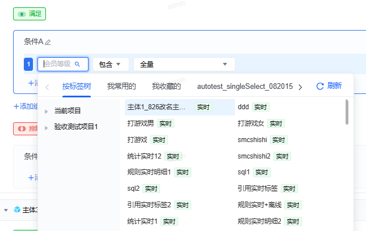Open the 全量 value dropdown
The image size is (366, 231).
[x=184, y=65]
